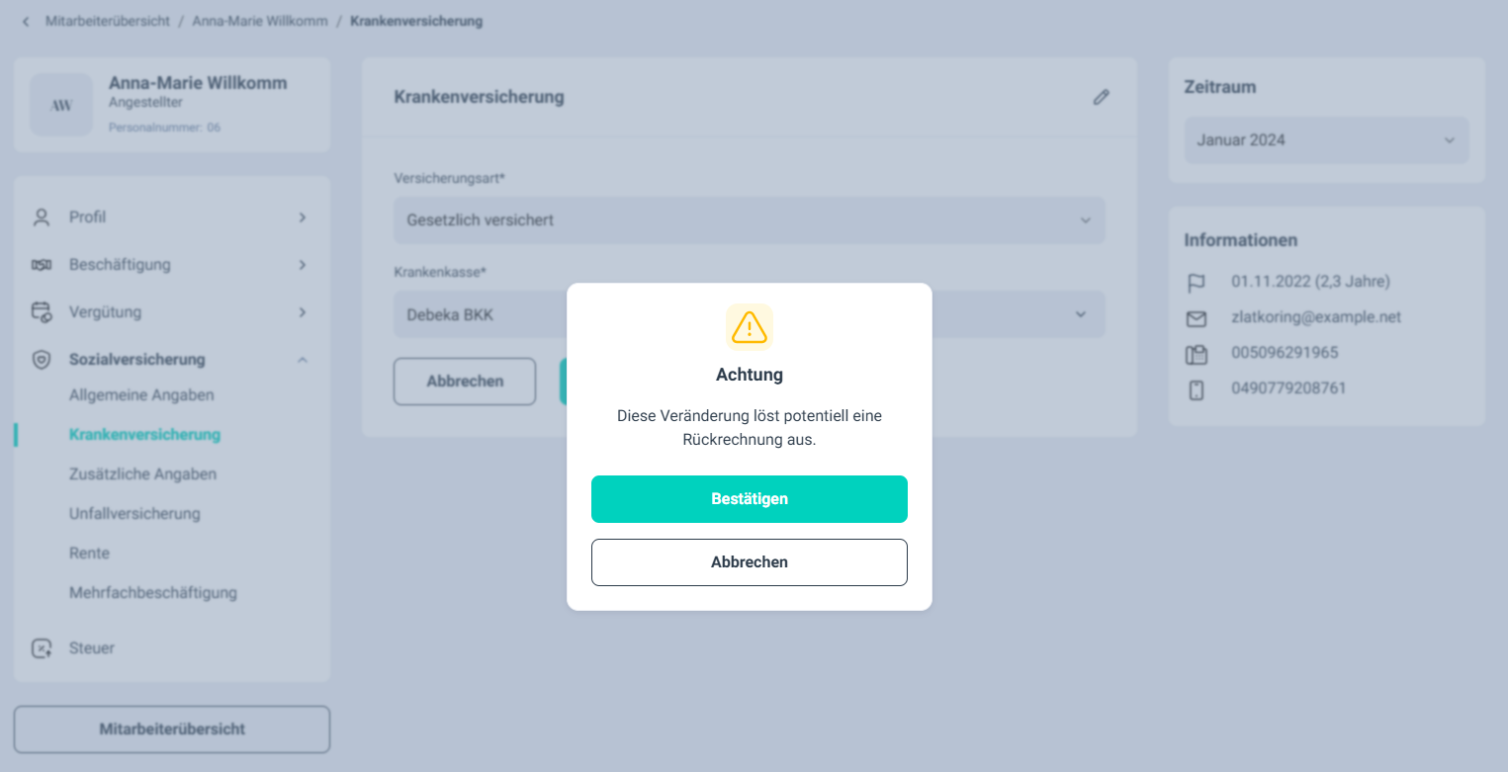
Task: Click the pencil edit icon in Krankenversicherung
Action: pos(1101,97)
